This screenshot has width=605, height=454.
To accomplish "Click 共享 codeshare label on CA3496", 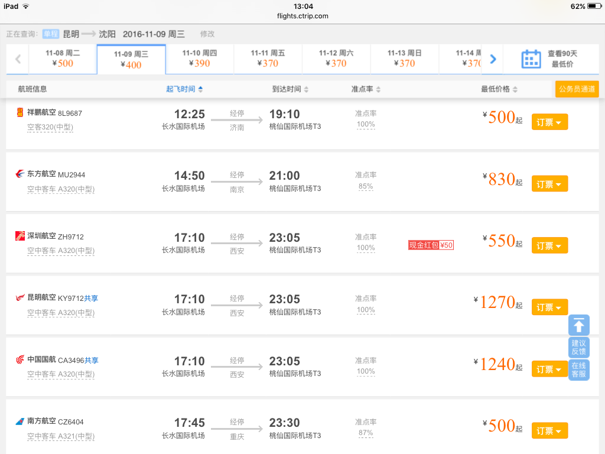I will pyautogui.click(x=92, y=360).
